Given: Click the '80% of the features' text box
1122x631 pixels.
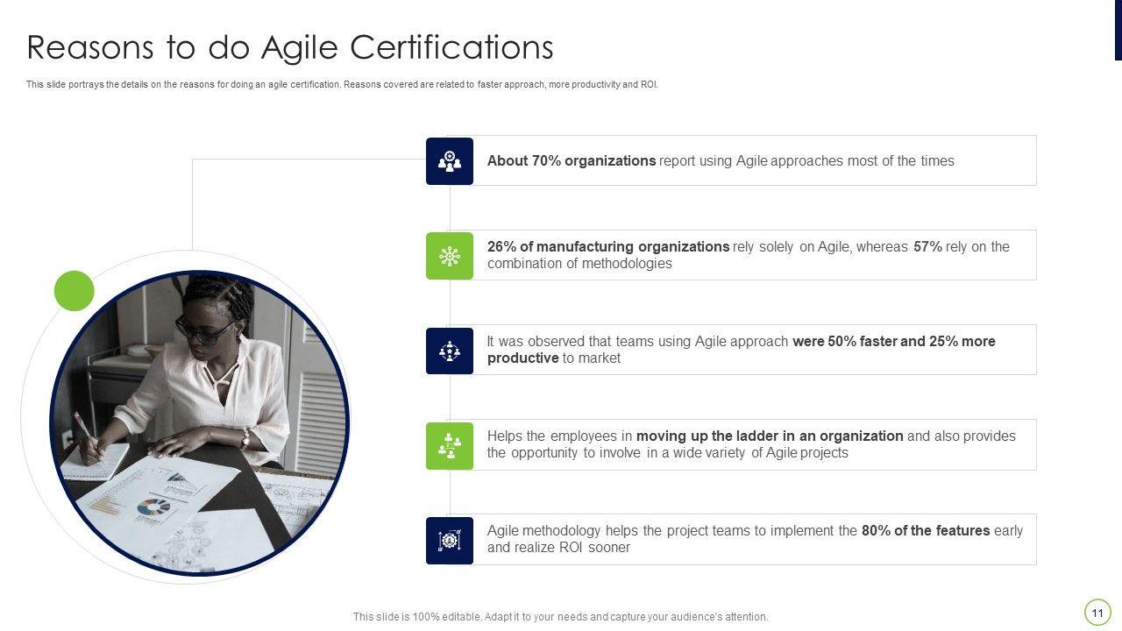Looking at the screenshot, I should click(x=755, y=539).
